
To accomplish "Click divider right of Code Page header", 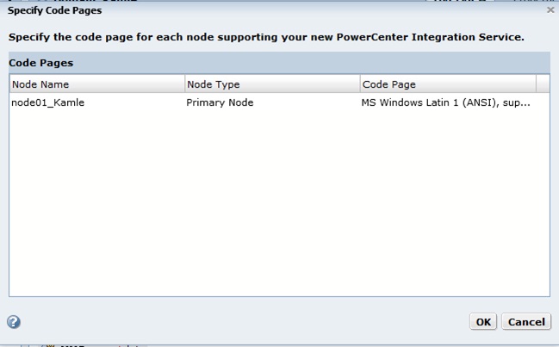I will click(x=536, y=84).
